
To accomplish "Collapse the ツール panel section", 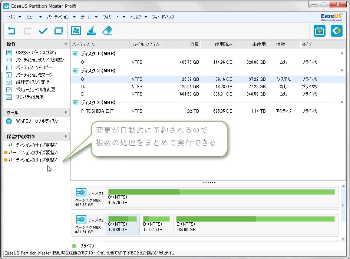I will pyautogui.click(x=66, y=113).
